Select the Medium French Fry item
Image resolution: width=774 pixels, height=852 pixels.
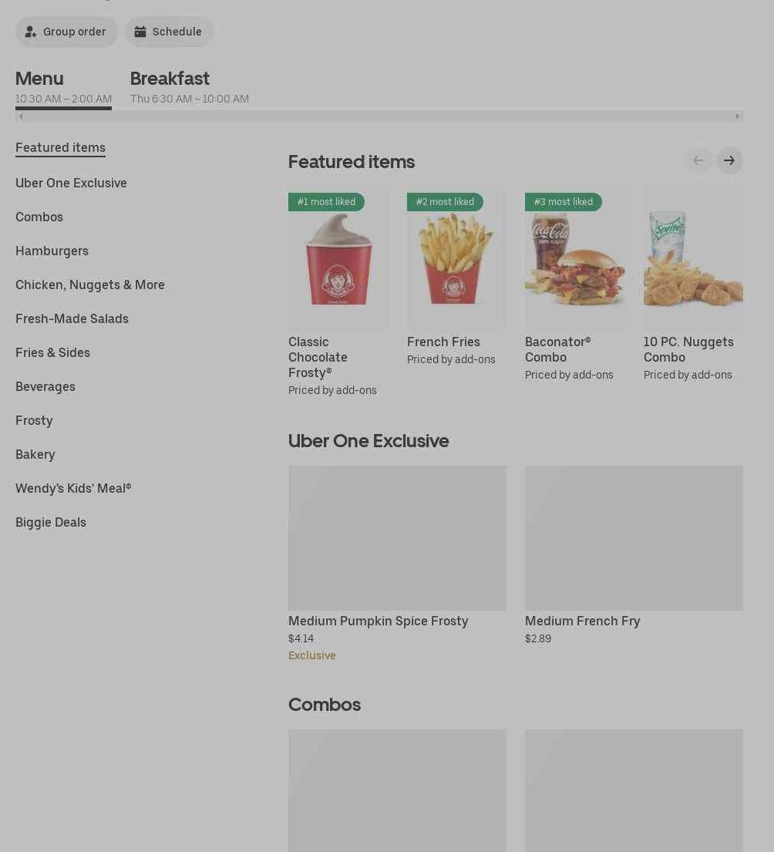pos(634,555)
